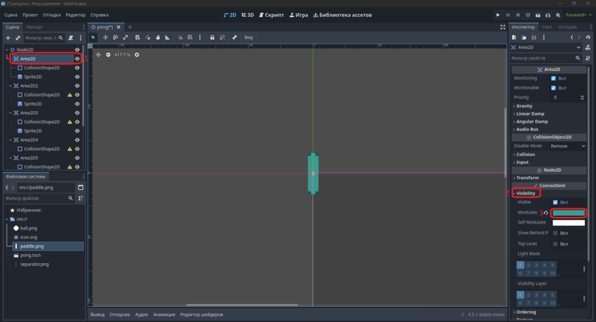596x322 pixels.
Task: Open documentation for Area2D class
Action: click(588, 47)
